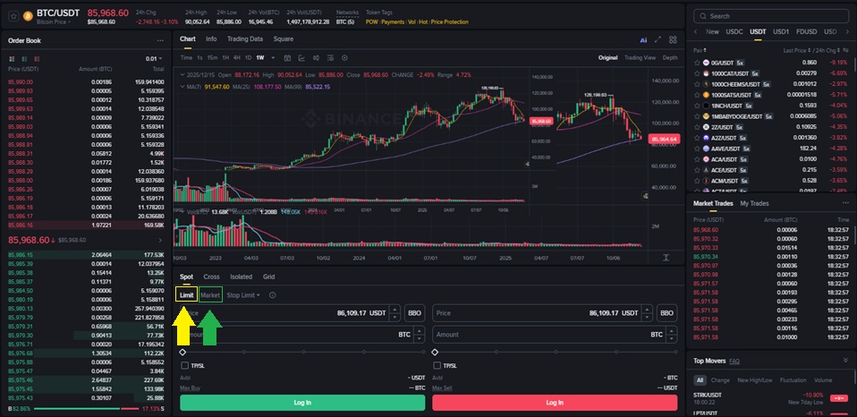Image resolution: width=857 pixels, height=417 pixels.
Task: Switch to the Info tab
Action: 211,38
